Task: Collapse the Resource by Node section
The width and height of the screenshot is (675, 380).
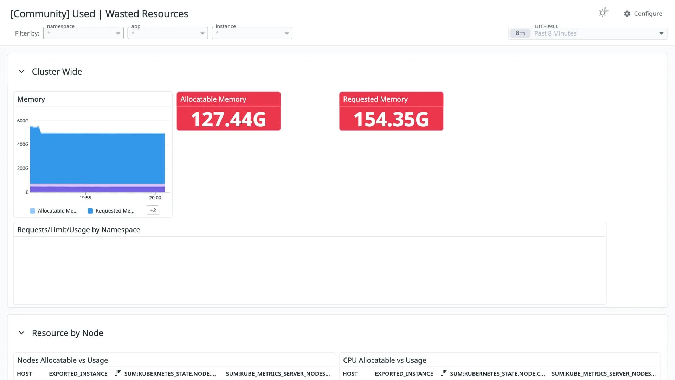Action: pos(21,333)
